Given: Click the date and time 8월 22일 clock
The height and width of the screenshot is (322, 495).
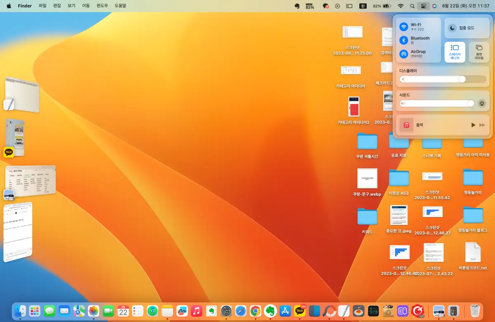Looking at the screenshot, I should (466, 6).
